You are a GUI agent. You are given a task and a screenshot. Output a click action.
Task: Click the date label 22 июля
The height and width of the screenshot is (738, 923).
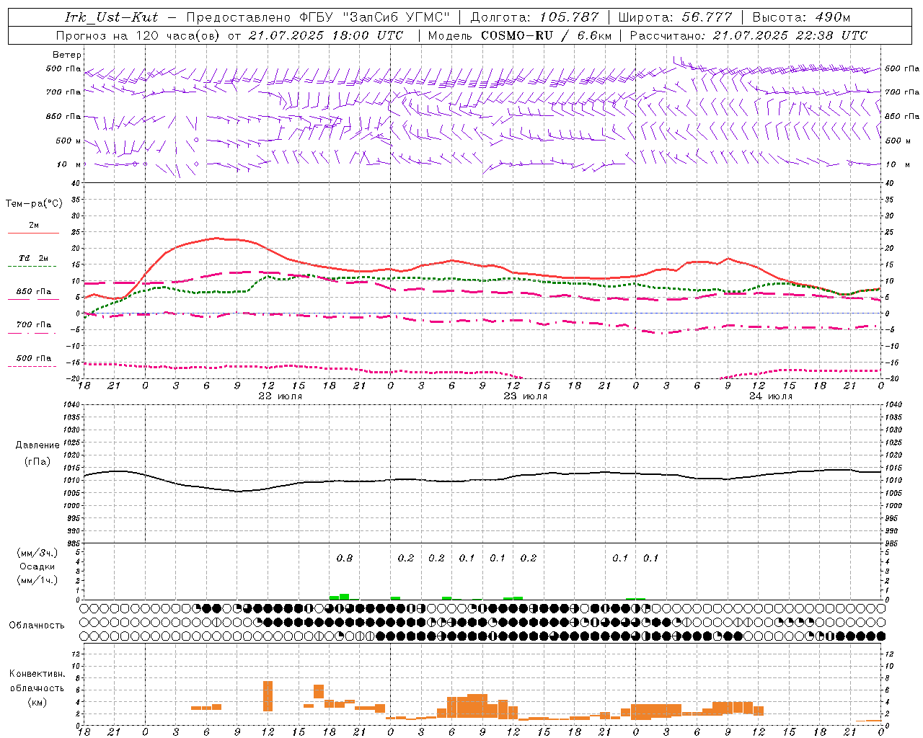281,396
